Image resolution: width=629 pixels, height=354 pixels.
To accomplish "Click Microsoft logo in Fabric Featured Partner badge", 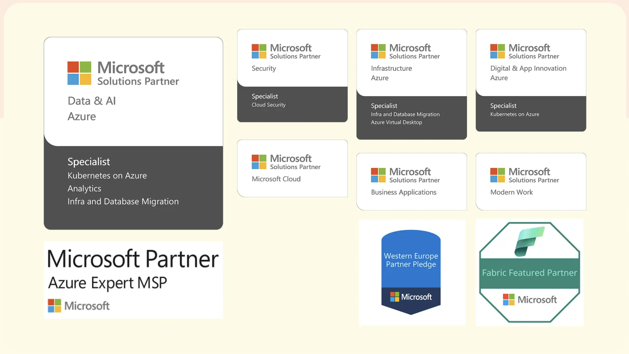I will (508, 299).
